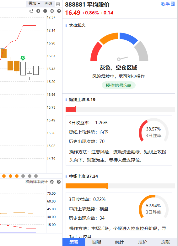The height and width of the screenshot is (246, 178).
Task: Click the share arrow icon above chart
Action: [x=31, y=11]
